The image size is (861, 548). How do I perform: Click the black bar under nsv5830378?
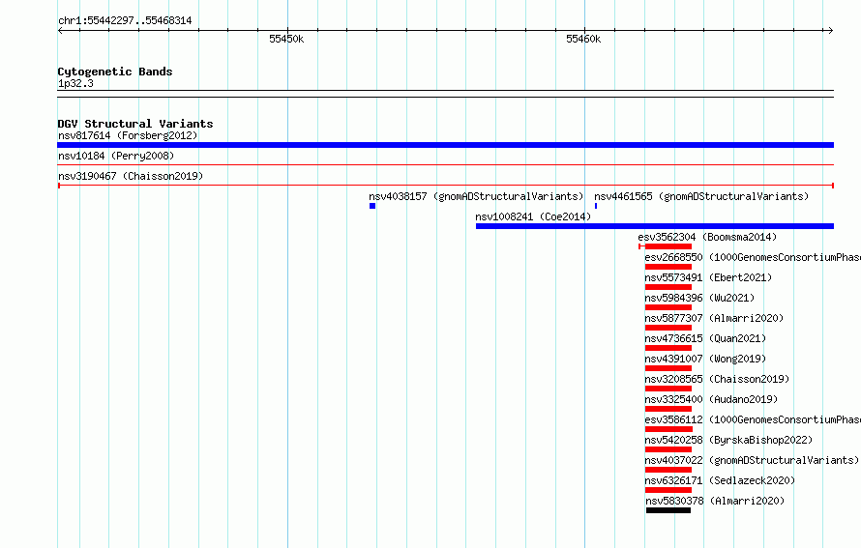[668, 510]
